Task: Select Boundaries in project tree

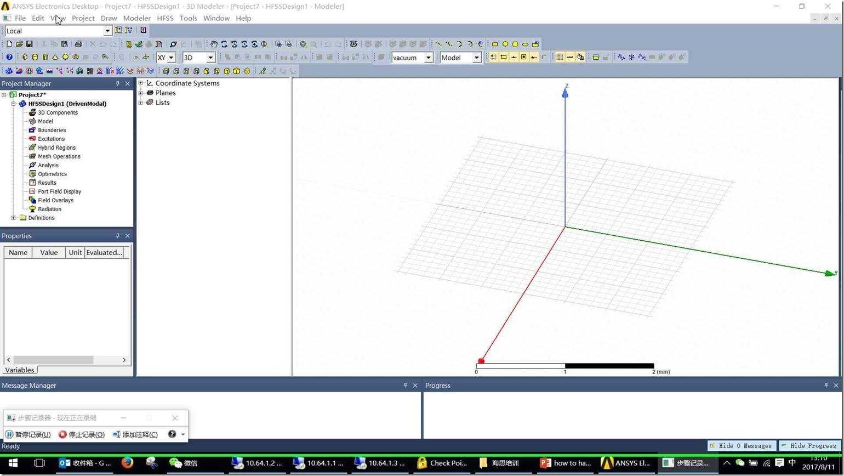Action: pos(52,130)
